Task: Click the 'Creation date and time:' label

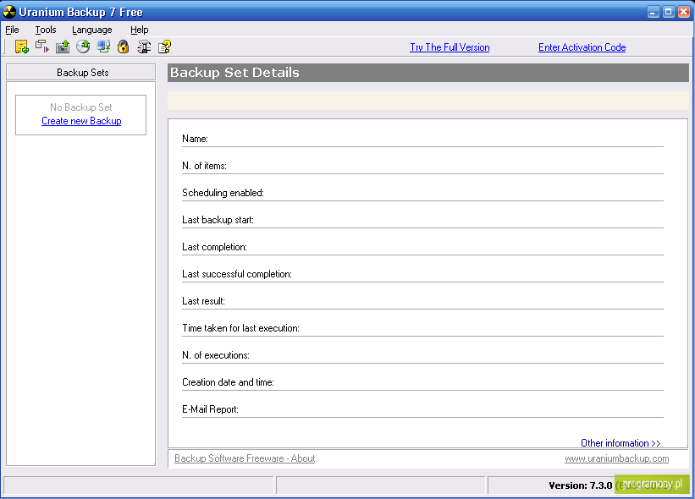Action: click(229, 382)
